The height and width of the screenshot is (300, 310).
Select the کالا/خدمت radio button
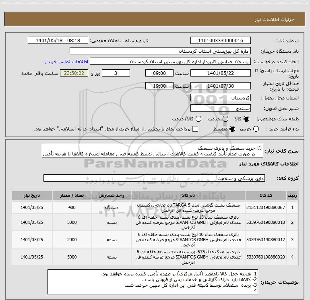pos(198,119)
